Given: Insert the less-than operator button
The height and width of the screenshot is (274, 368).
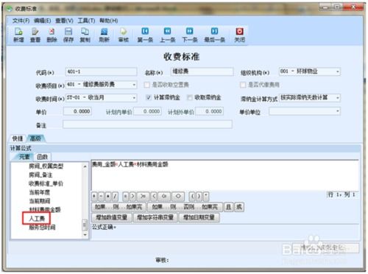Looking at the screenshot, I should pos(154,196).
